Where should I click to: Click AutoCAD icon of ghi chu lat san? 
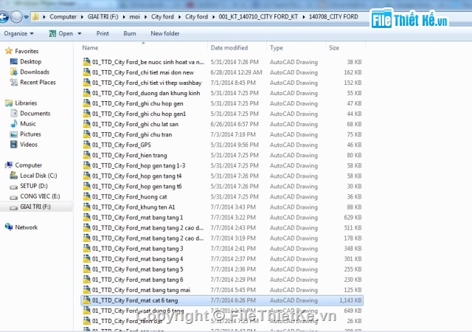coord(87,124)
